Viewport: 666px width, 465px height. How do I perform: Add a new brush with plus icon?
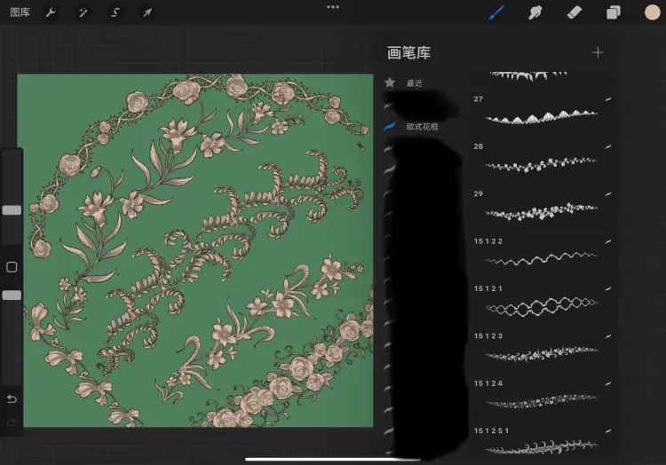(x=598, y=52)
